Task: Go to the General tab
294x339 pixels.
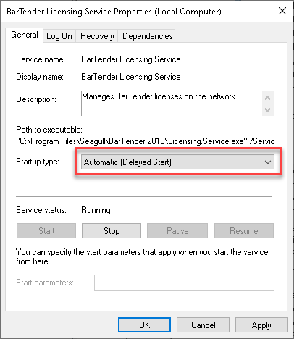Action: coord(25,35)
